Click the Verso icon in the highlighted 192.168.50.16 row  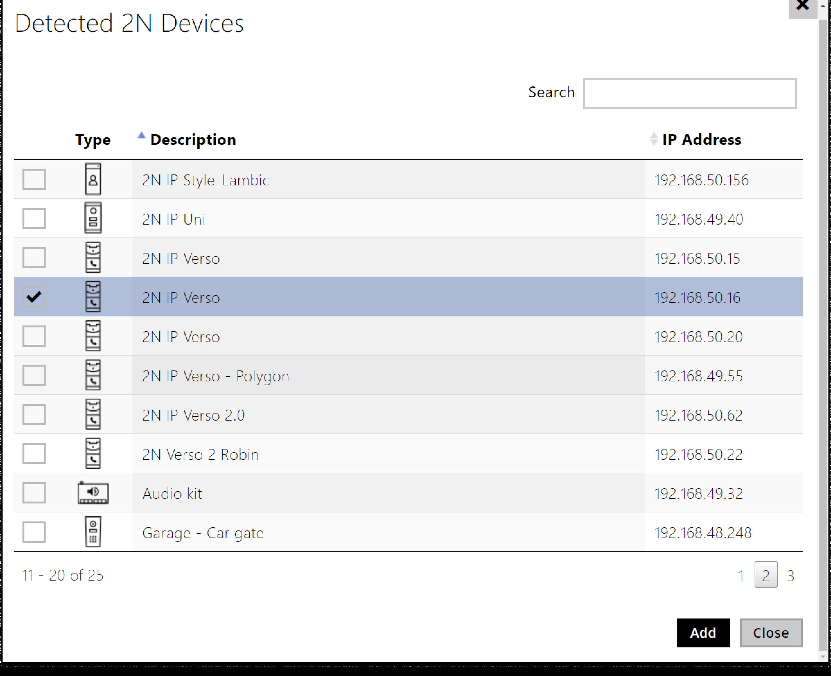[93, 297]
